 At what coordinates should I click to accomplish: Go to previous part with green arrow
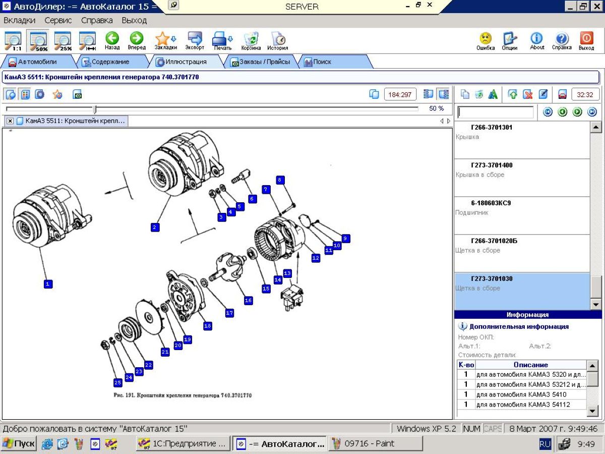click(x=563, y=112)
